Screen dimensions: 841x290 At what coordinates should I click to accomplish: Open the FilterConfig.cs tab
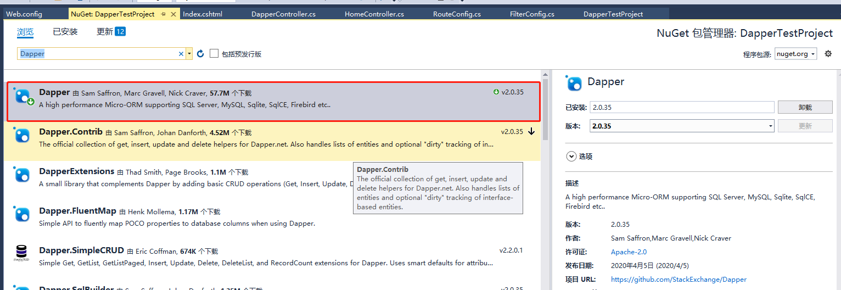point(532,14)
